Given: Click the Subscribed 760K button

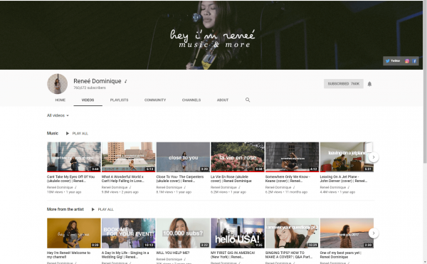Looking at the screenshot, I should 344,84.
